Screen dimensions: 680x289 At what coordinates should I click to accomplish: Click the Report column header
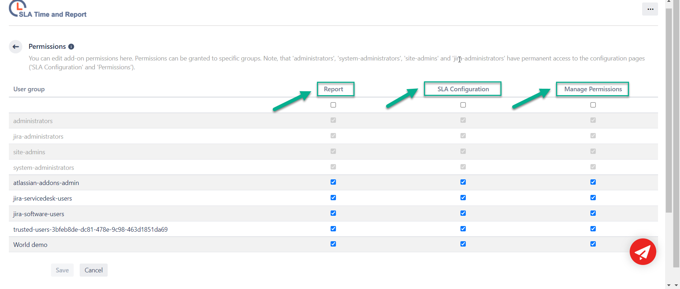(x=333, y=89)
